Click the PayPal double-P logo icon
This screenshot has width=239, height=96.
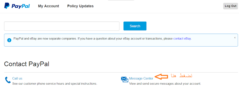pyautogui.click(x=7, y=6)
